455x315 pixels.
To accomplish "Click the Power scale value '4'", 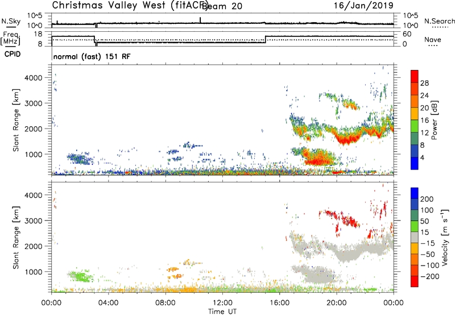I will pos(422,158).
